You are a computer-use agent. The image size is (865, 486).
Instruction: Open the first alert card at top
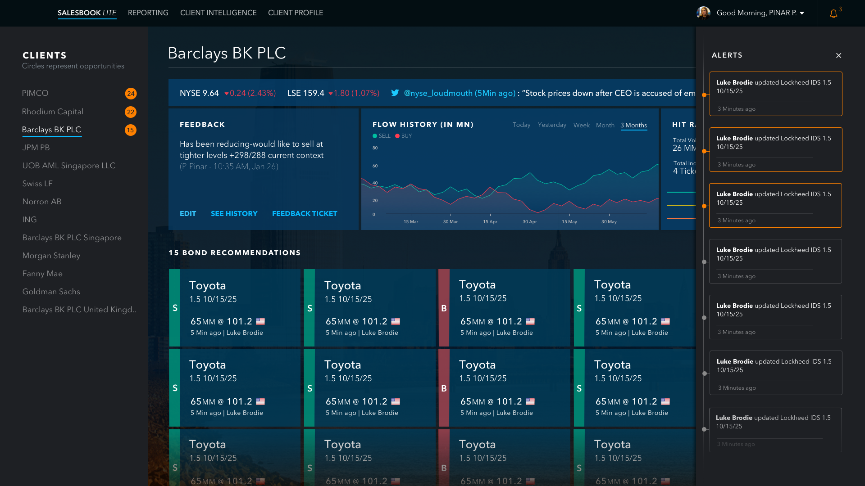775,94
